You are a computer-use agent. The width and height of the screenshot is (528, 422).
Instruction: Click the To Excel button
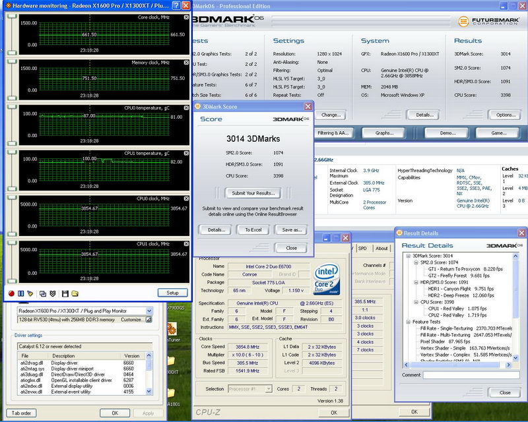(253, 229)
